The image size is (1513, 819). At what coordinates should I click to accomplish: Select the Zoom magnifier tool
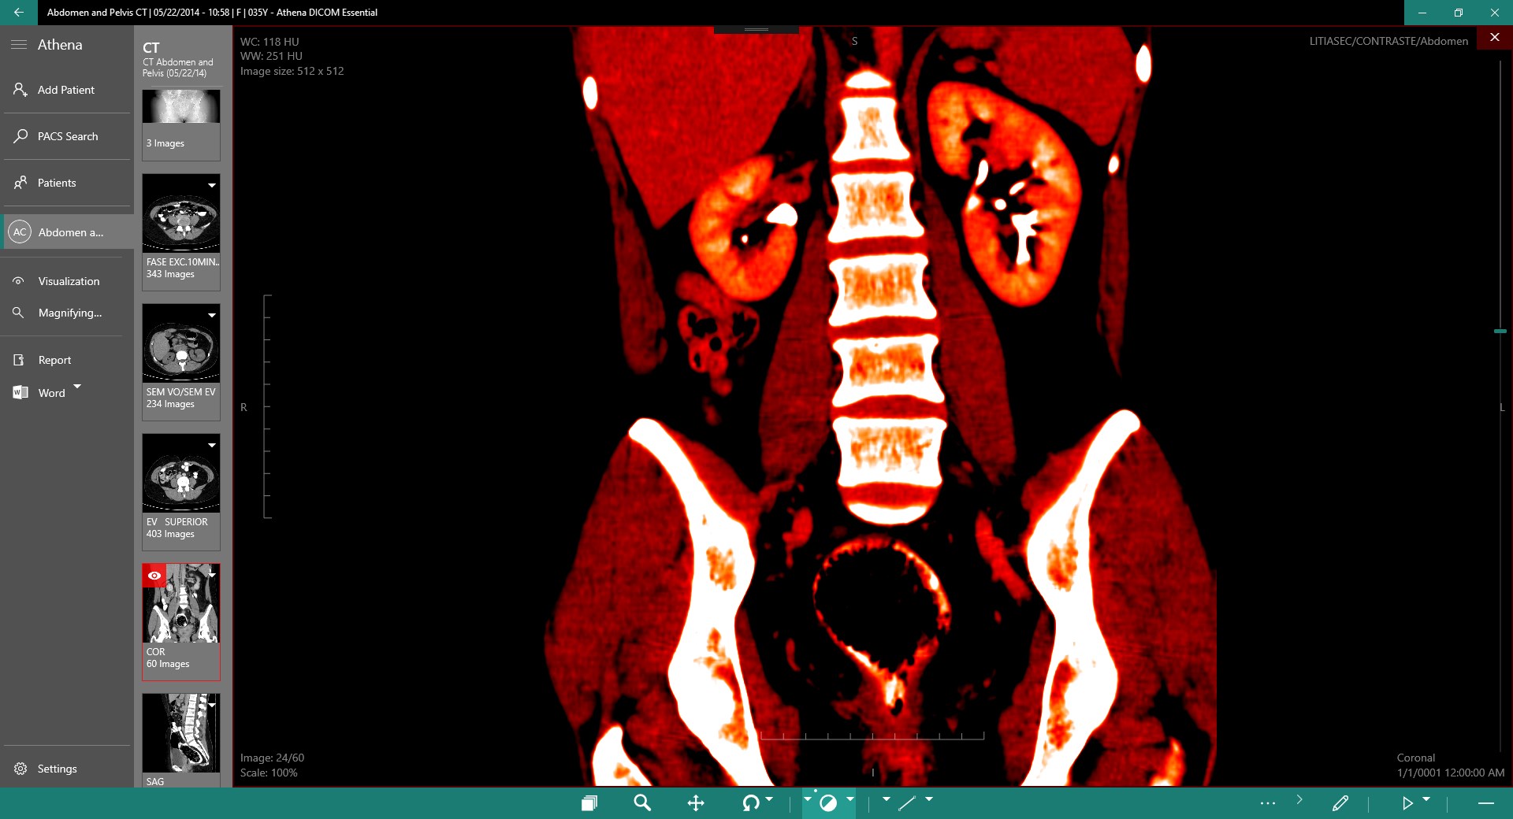click(x=642, y=803)
